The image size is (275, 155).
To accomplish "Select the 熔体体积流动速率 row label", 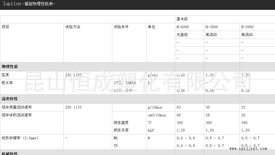I will (x=17, y=115).
